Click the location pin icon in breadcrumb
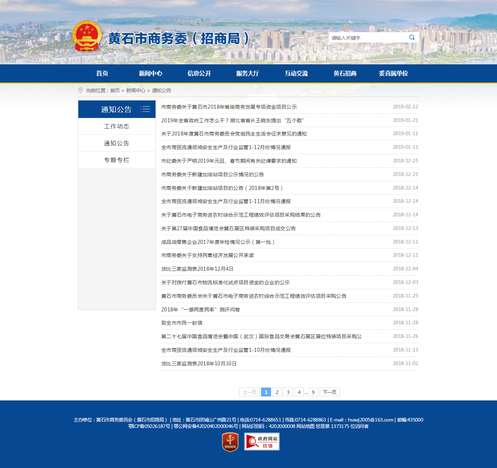Screen dimensions: 497x468 tap(80, 90)
